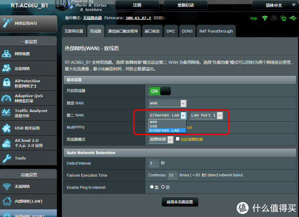Open the LAN Port 1 dropdown
Screen dimensions: 299x217
click(x=206, y=115)
